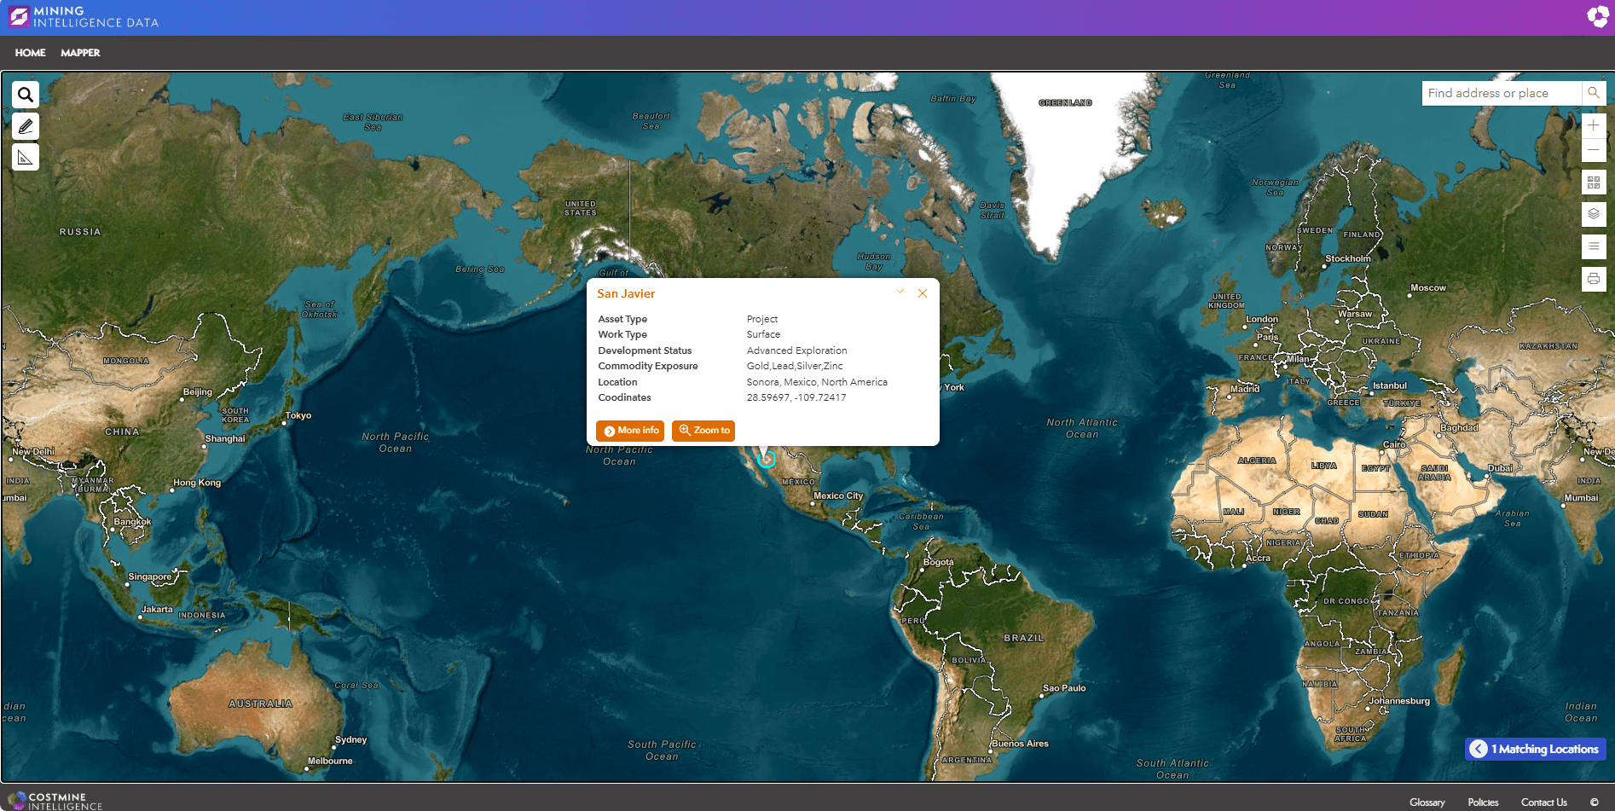The image size is (1615, 811).
Task: Go to the HOME menu
Action: pyautogui.click(x=30, y=53)
